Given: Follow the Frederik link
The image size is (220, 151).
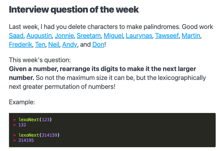Looking at the screenshot, I should [x=20, y=45].
